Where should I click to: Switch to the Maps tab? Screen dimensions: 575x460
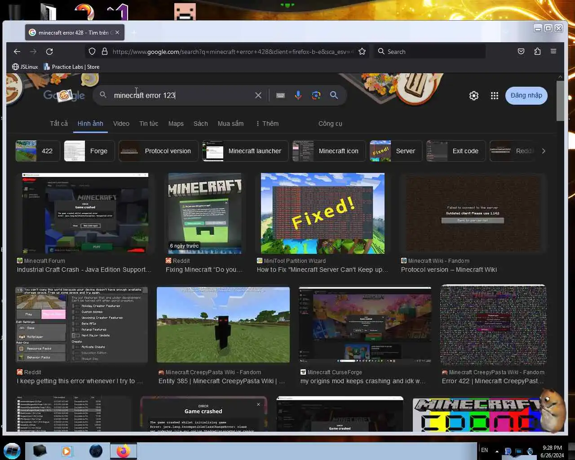tap(176, 124)
